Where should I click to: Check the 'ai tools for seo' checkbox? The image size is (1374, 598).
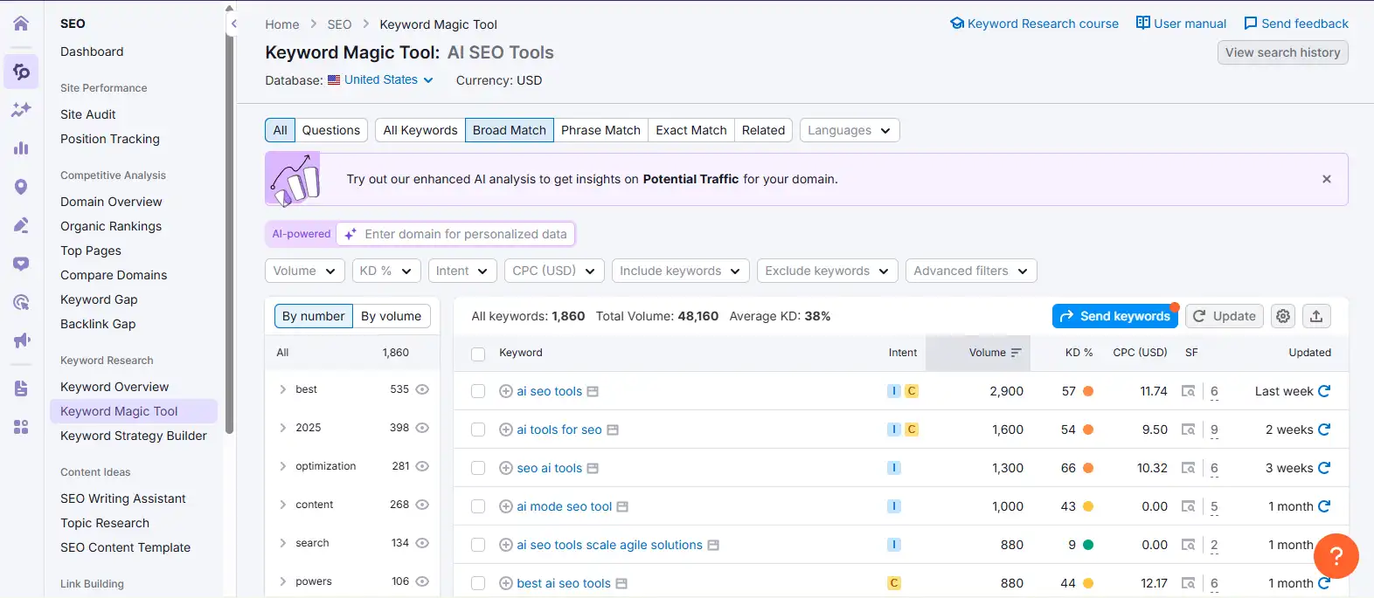point(478,430)
